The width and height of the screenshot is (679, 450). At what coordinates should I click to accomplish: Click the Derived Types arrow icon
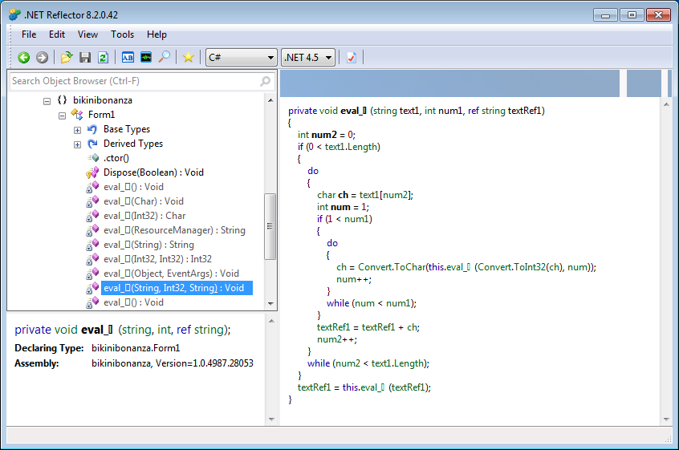(92, 144)
